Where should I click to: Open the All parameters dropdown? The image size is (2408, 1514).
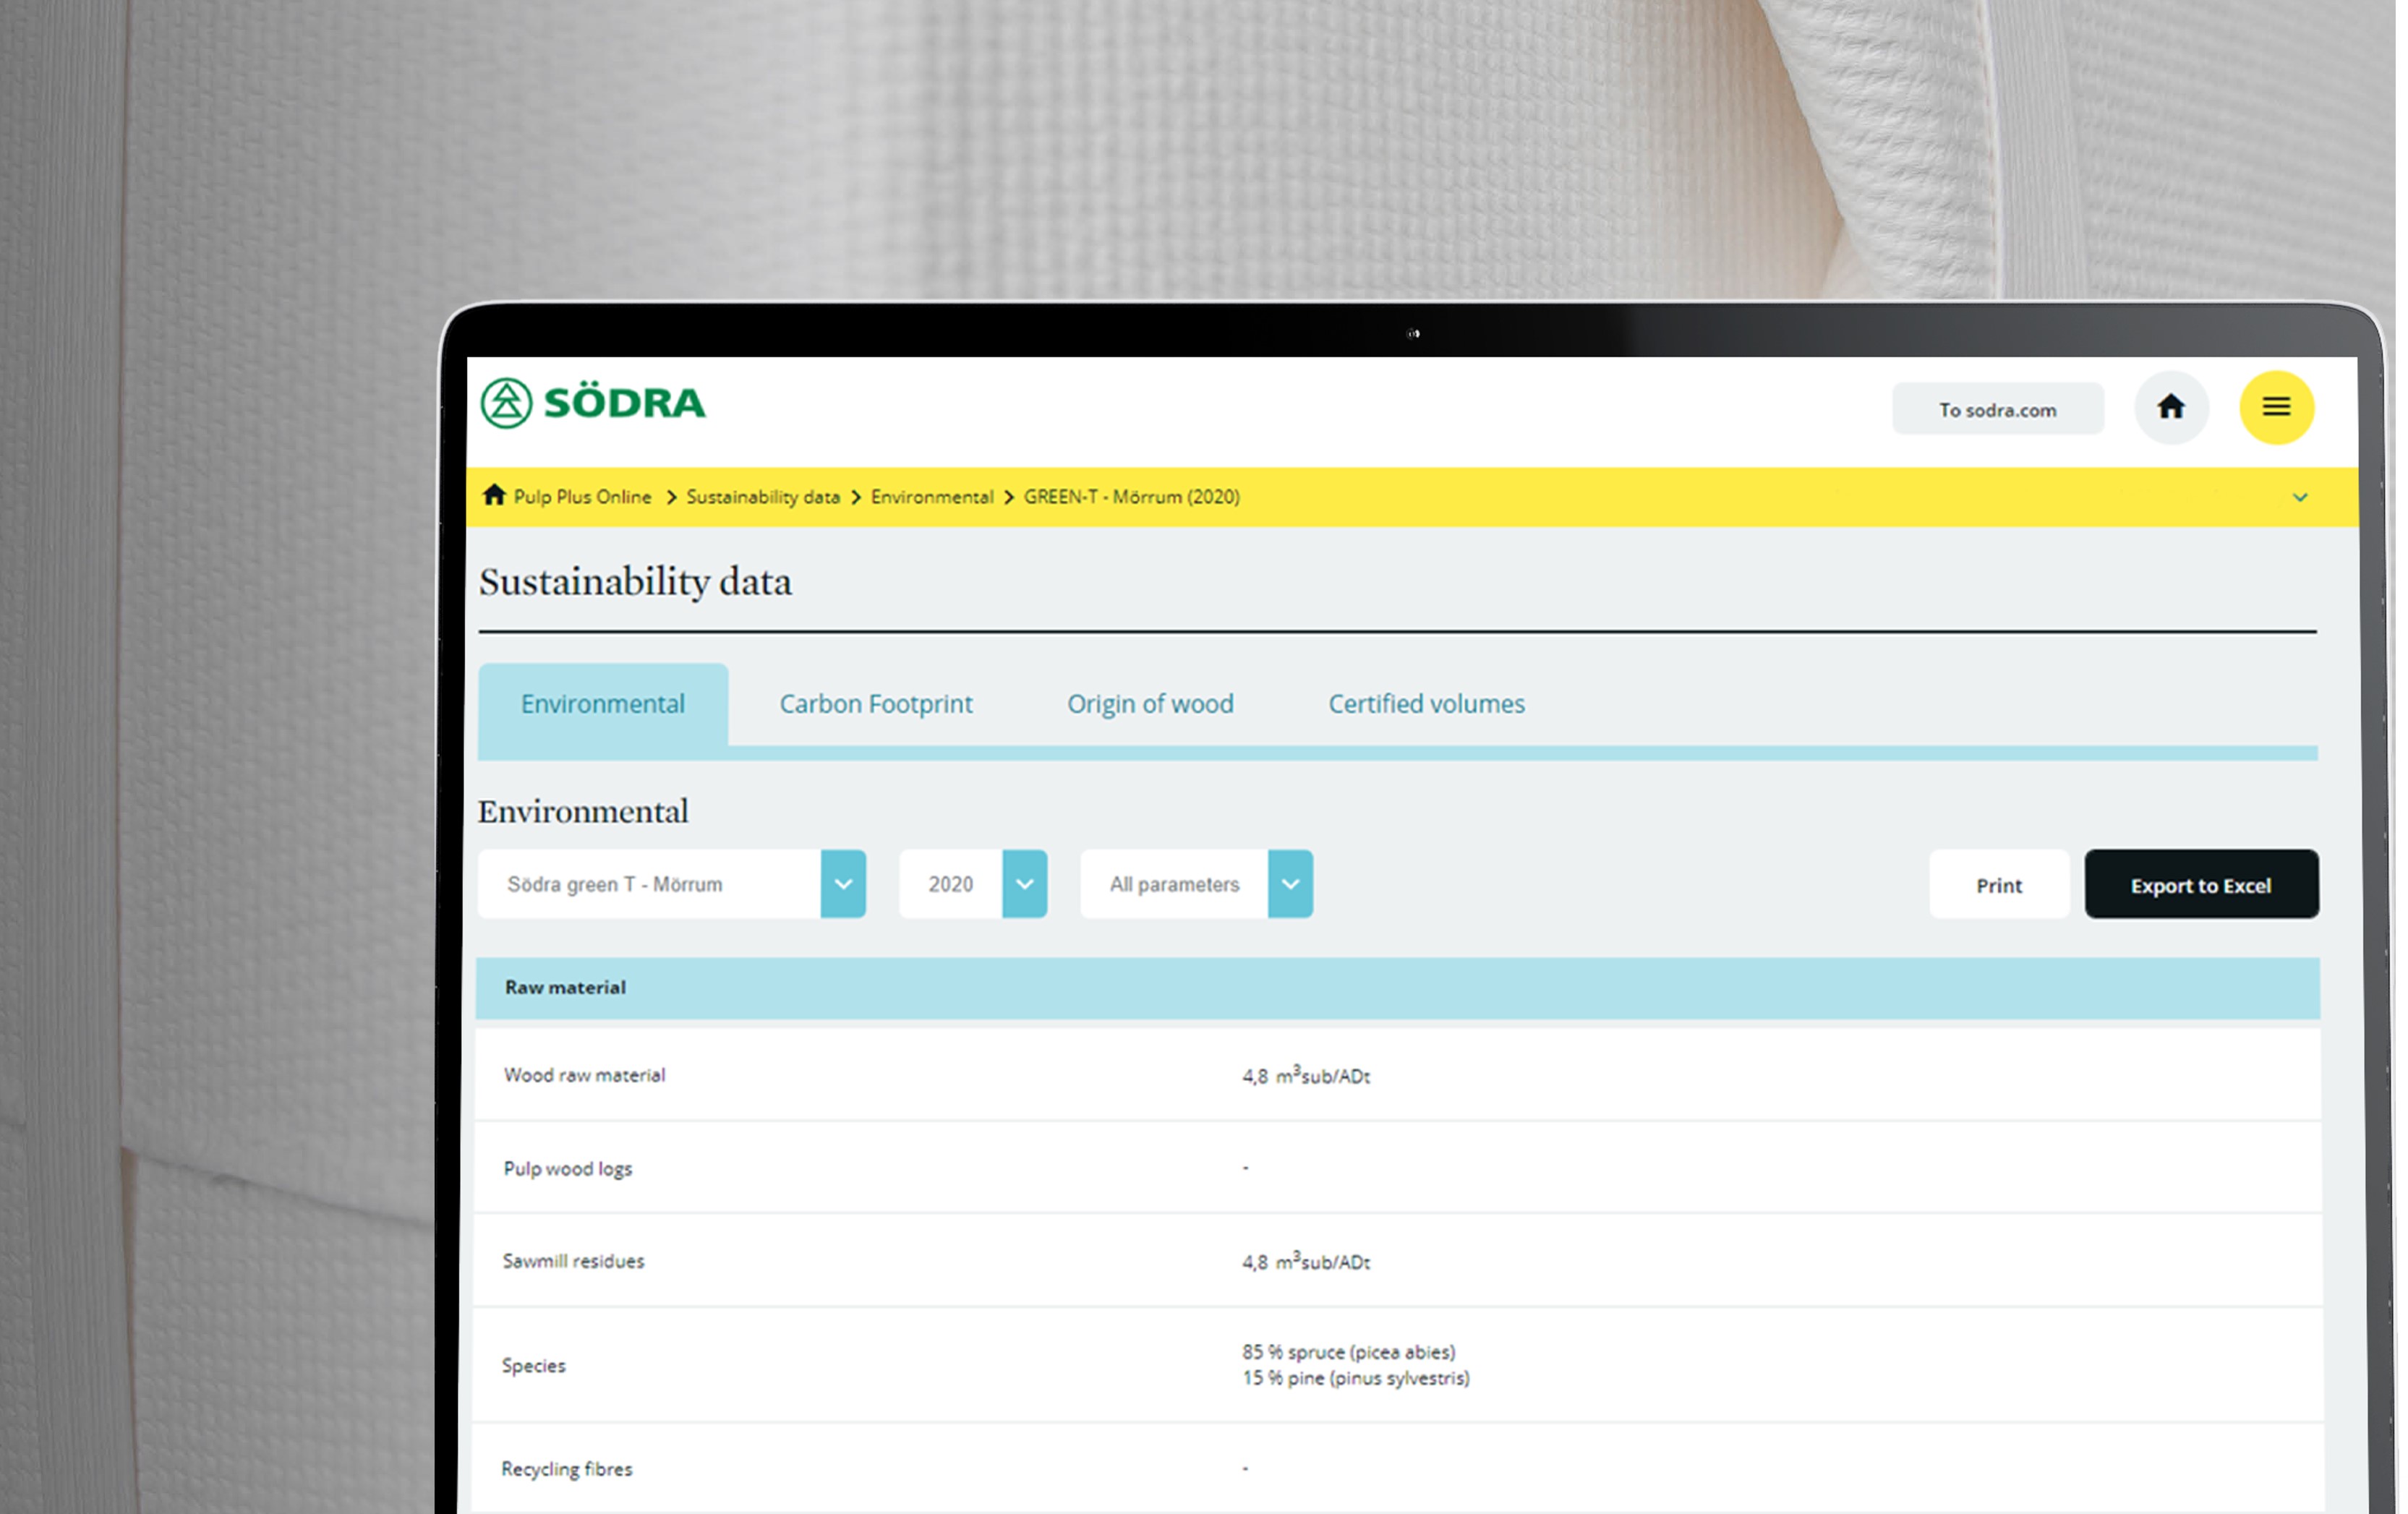tap(1289, 884)
